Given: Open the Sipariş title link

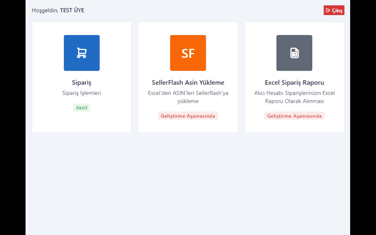Looking at the screenshot, I should [82, 83].
